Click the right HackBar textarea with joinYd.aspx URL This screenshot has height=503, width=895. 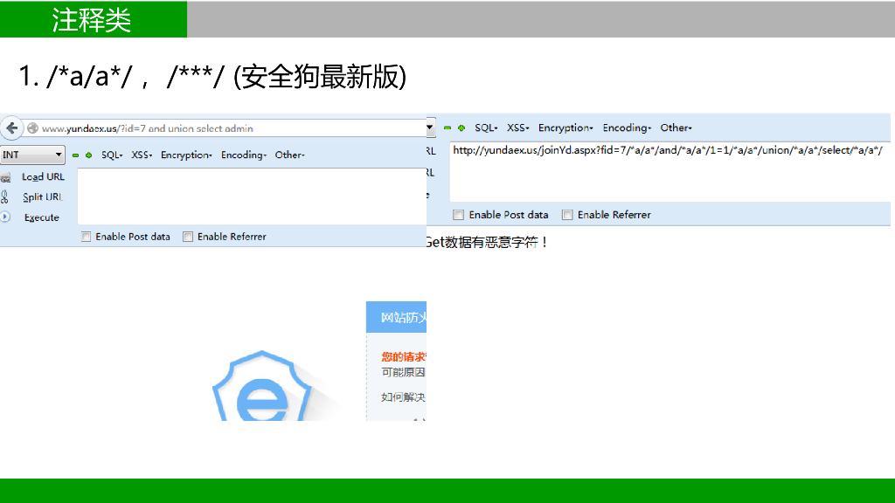(670, 172)
